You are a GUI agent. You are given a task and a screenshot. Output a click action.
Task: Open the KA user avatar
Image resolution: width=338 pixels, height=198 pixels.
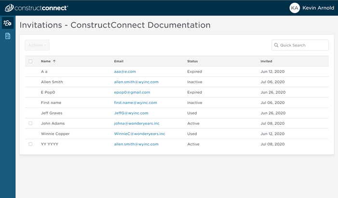(295, 8)
